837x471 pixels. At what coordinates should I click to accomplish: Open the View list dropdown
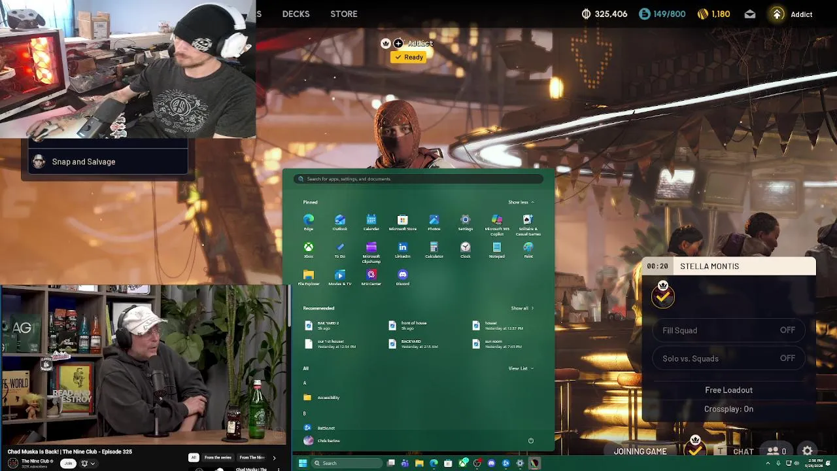pyautogui.click(x=521, y=368)
